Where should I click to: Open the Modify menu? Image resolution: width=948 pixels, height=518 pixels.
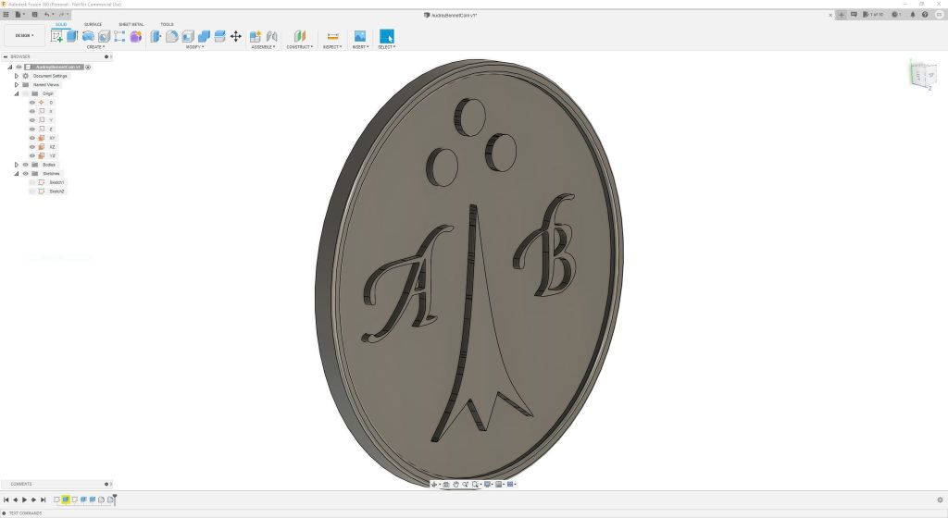pos(194,46)
